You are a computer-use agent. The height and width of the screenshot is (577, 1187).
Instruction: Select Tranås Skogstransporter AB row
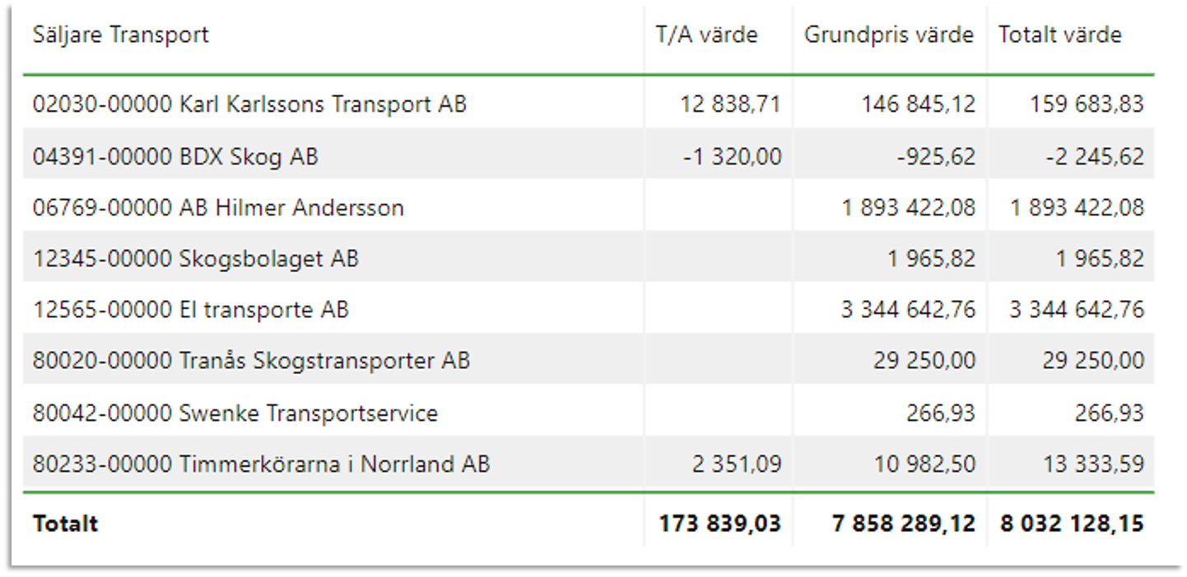[589, 361]
